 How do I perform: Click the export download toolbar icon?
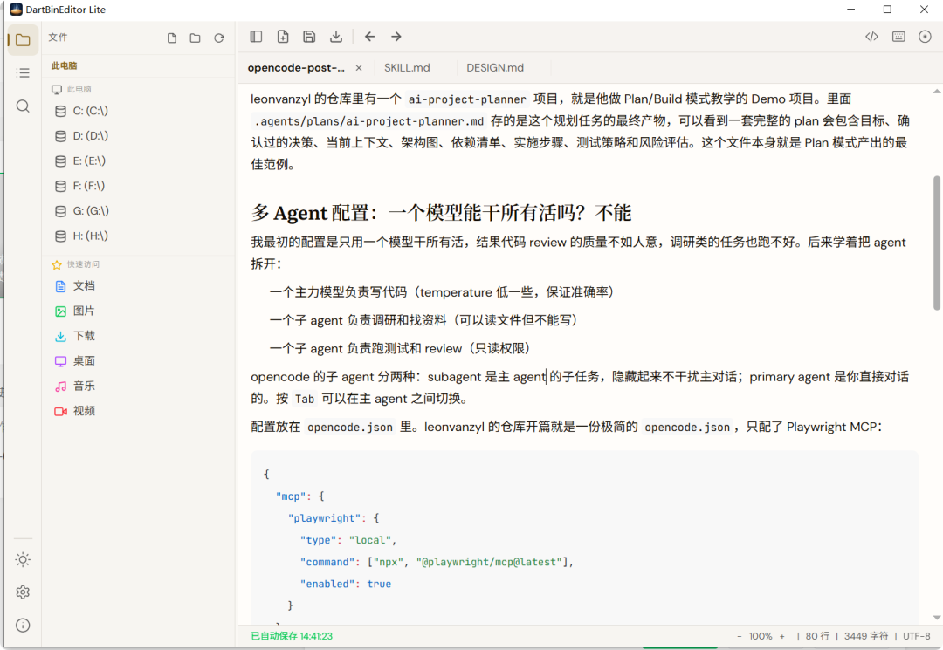click(x=336, y=37)
